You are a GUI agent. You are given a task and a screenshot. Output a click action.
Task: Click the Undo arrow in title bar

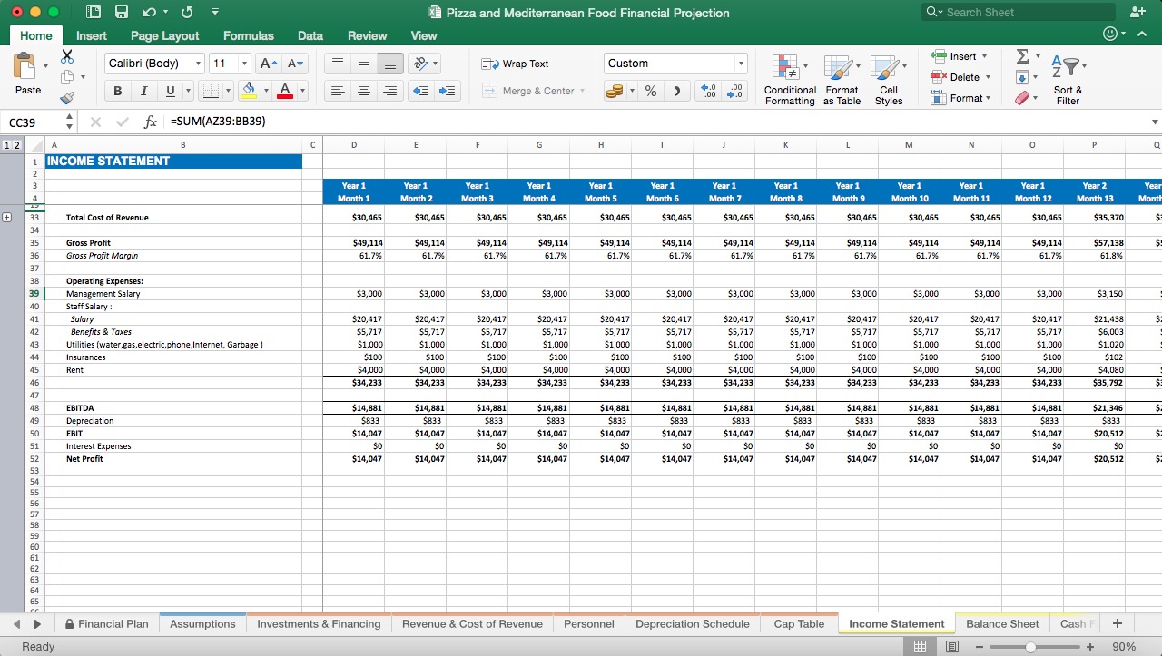coord(148,12)
